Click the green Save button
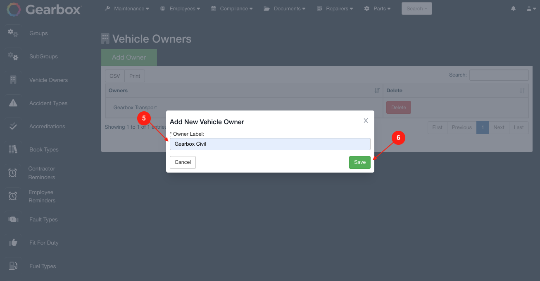540x281 pixels. [360, 162]
